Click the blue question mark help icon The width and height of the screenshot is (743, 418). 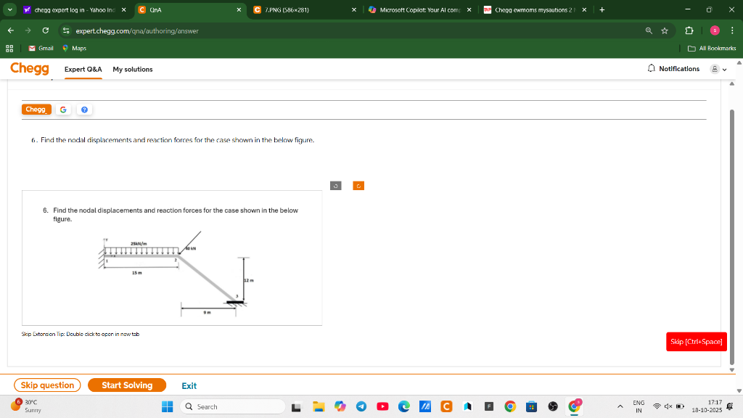(84, 110)
